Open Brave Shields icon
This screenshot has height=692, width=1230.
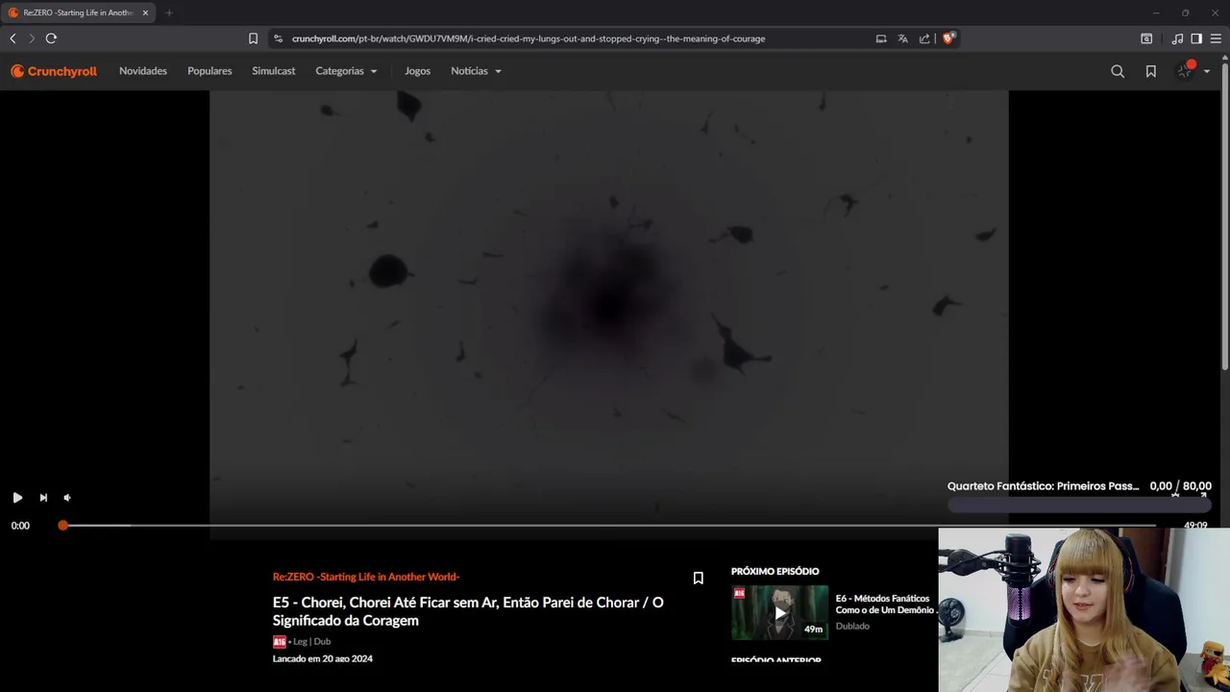[x=948, y=38]
